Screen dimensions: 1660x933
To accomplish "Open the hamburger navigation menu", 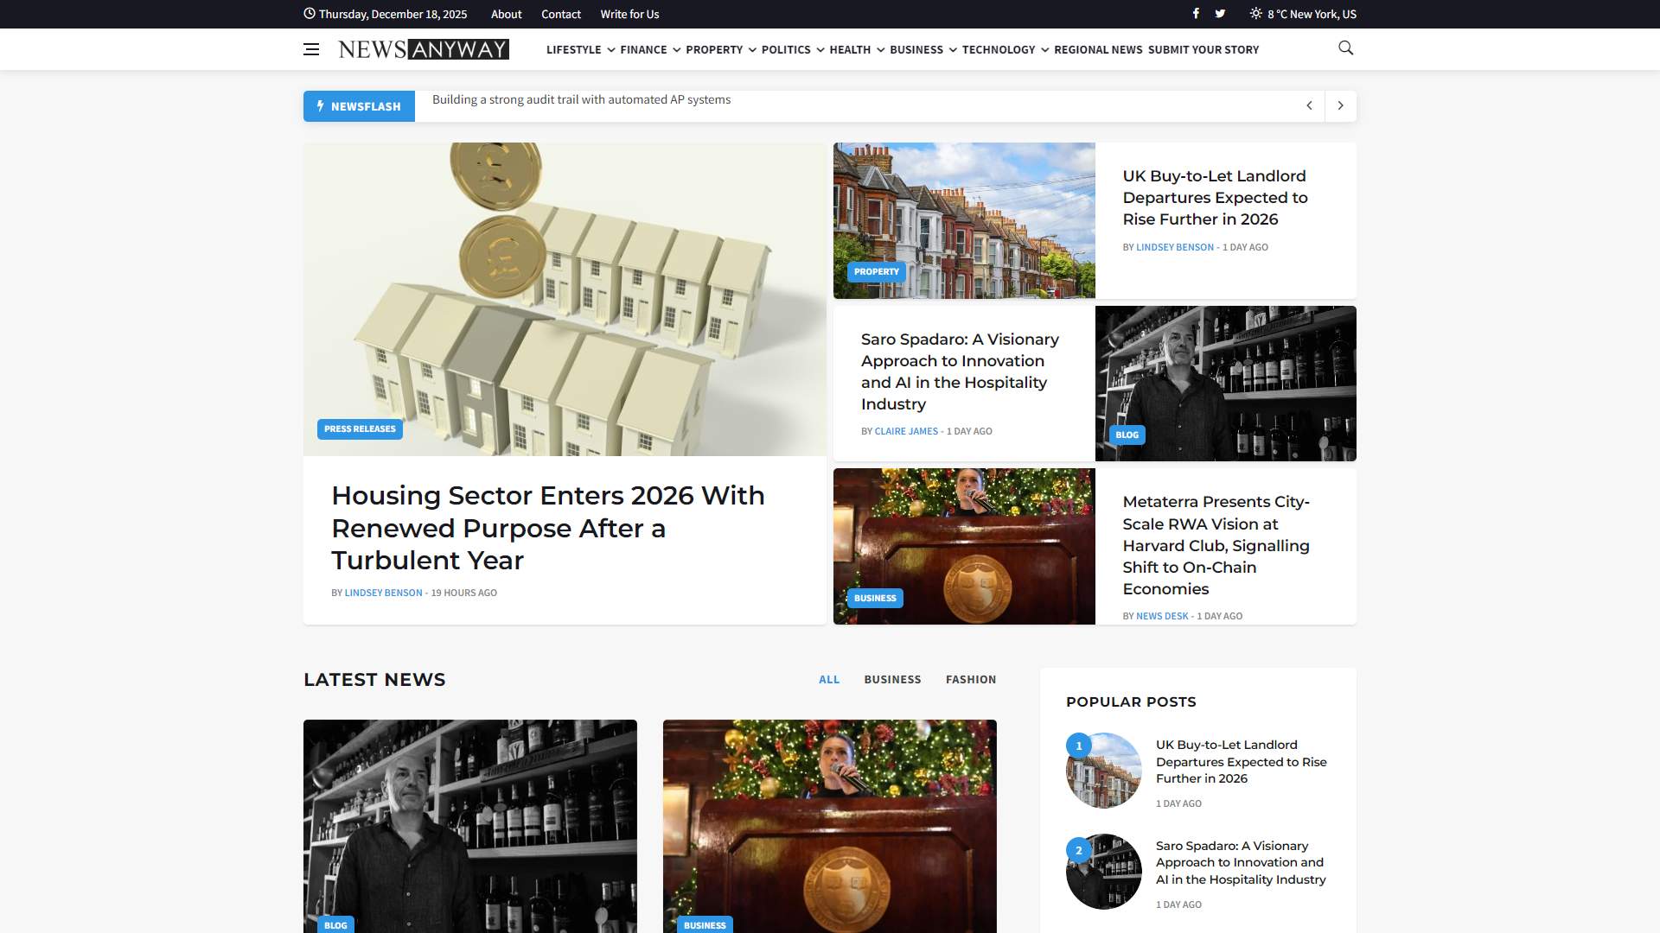I will point(311,49).
